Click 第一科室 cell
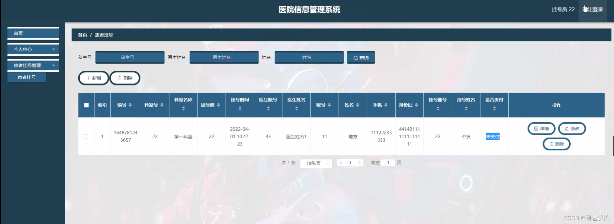This screenshot has width=614, height=224. pyautogui.click(x=183, y=137)
